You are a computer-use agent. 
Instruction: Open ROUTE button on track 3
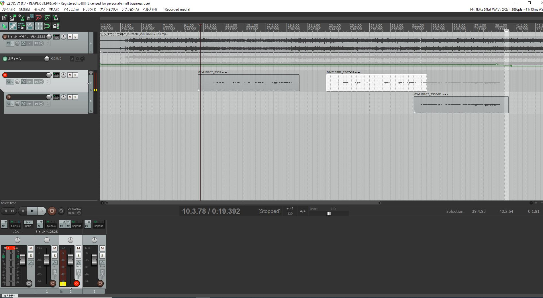click(x=56, y=97)
